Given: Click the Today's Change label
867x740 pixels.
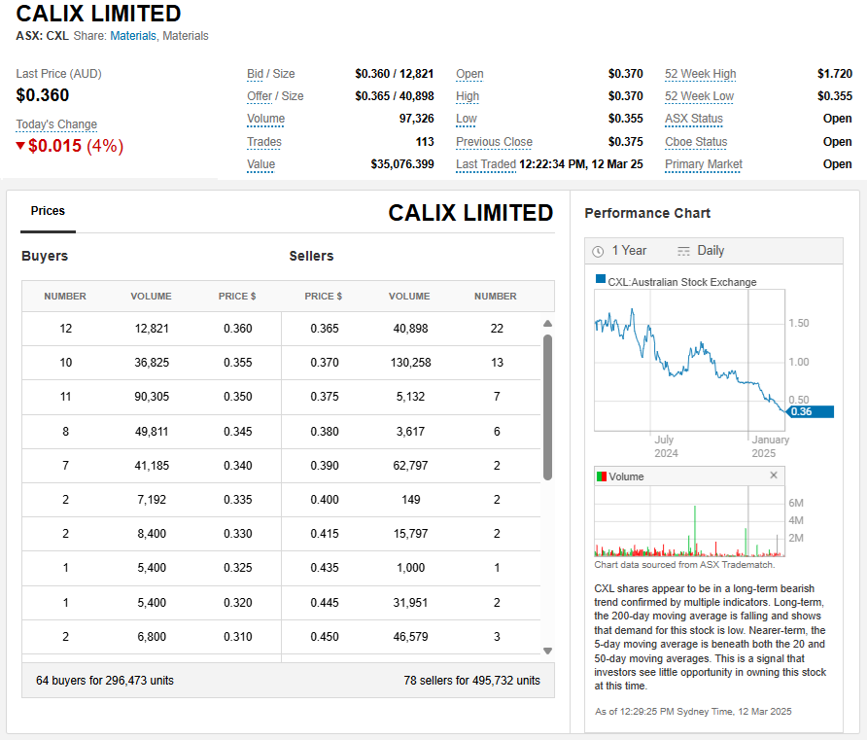Looking at the screenshot, I should pyautogui.click(x=56, y=124).
